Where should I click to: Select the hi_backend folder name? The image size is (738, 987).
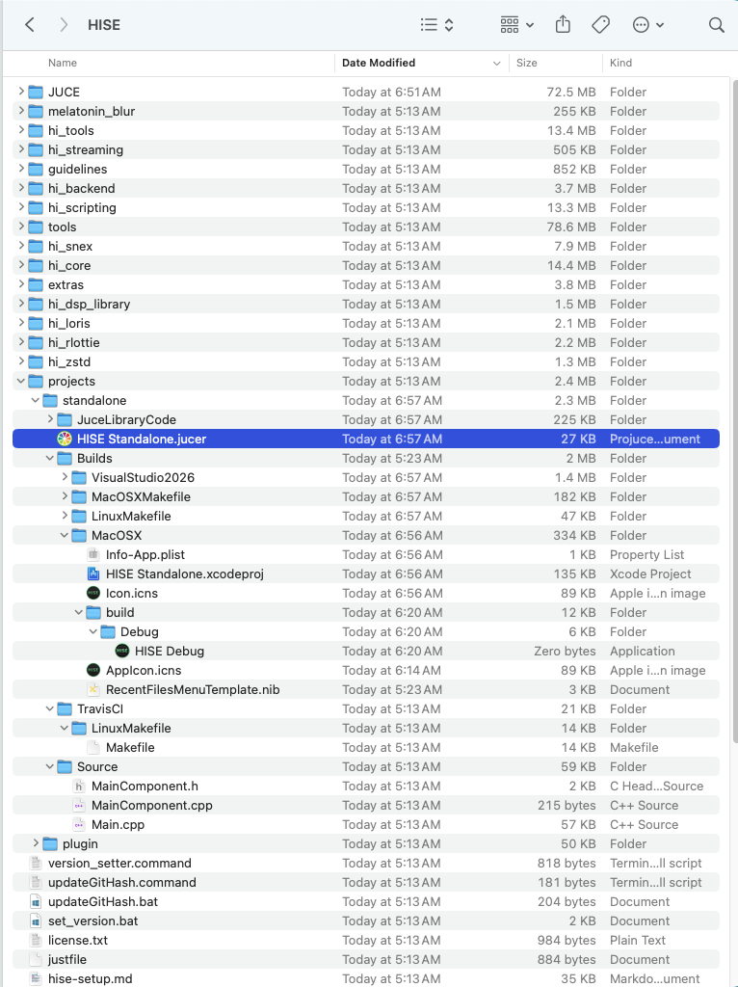pyautogui.click(x=81, y=188)
